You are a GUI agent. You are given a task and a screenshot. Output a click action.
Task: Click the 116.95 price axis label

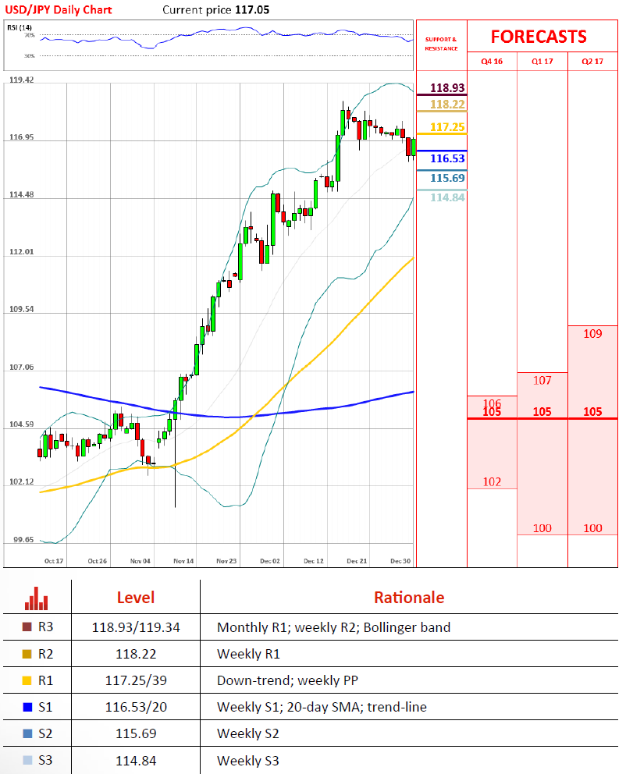(21, 137)
